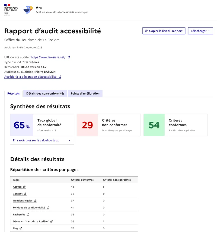
Task: Click external-link icon next to Découvrir L'esprit La Rosière
Action: (x=52, y=221)
